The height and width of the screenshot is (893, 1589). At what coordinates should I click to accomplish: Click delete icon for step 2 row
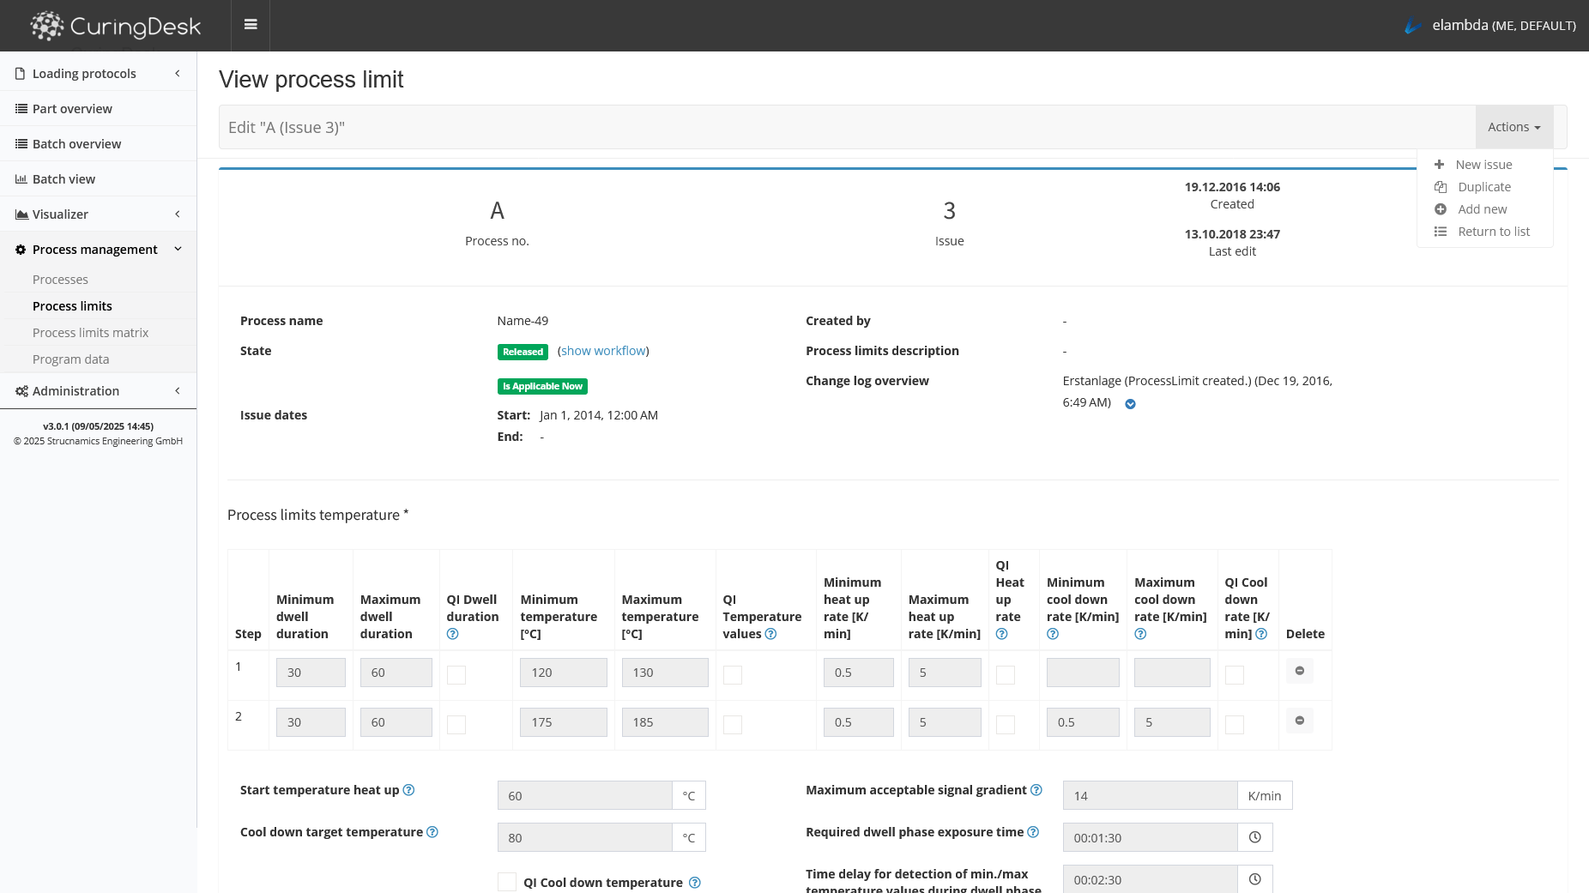(x=1299, y=721)
